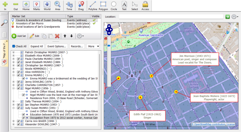Uncheck Jenny DOWLING checkbox
Screen dimensions: 241x132
(19, 82)
